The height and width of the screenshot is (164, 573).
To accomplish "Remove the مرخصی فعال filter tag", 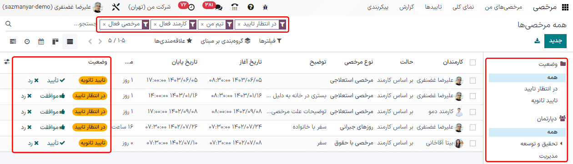I will pos(104,25).
